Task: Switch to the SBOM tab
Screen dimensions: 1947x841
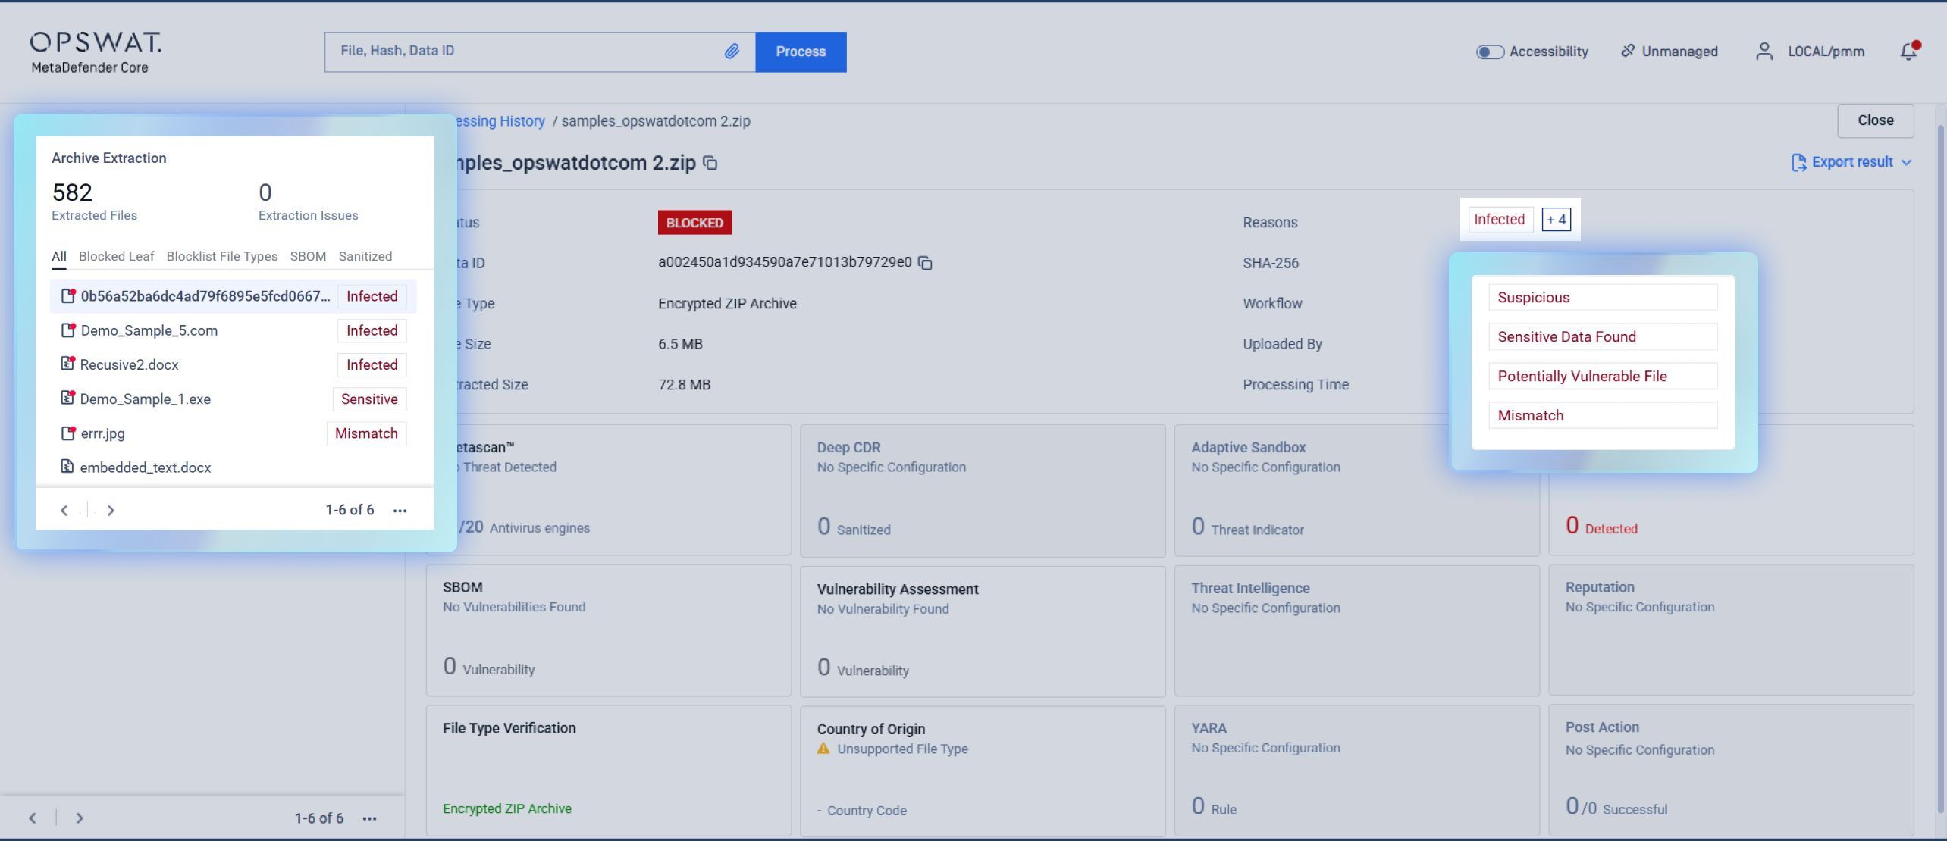Action: click(308, 256)
